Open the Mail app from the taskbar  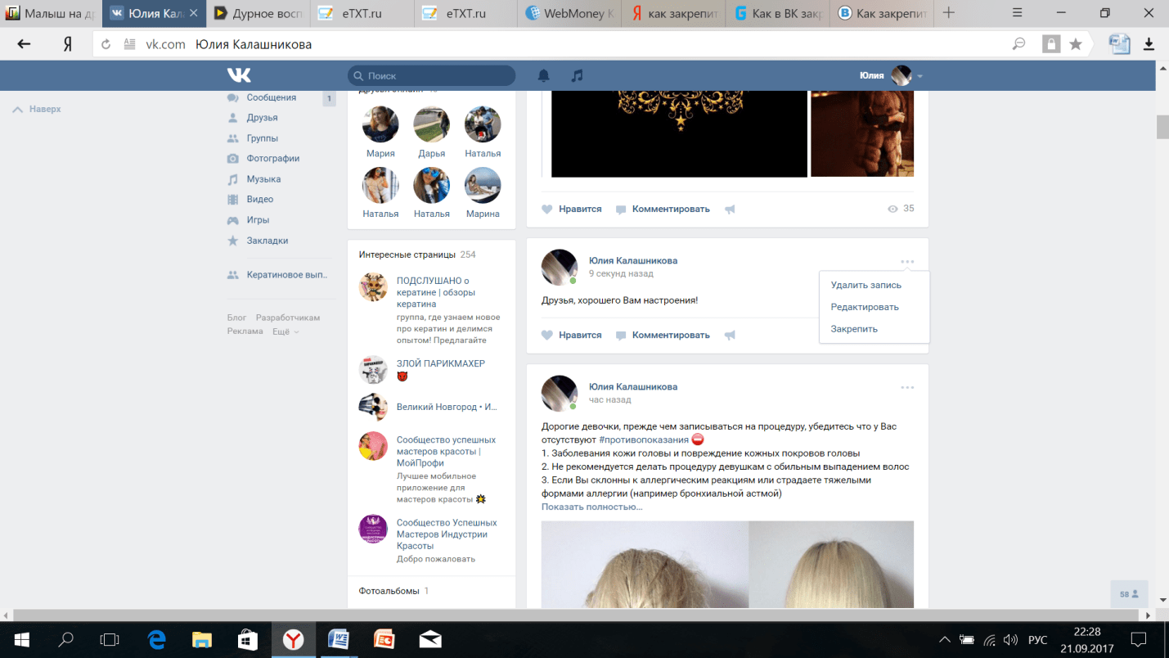coord(430,639)
